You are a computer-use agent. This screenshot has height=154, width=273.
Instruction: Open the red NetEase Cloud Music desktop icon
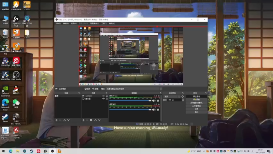(16, 62)
